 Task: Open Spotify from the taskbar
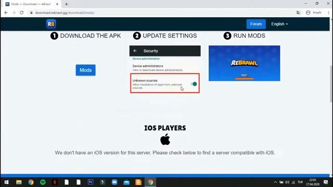click(43, 182)
